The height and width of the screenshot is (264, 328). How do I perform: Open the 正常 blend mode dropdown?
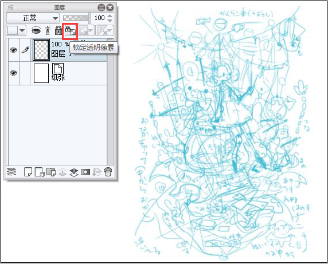coord(33,18)
